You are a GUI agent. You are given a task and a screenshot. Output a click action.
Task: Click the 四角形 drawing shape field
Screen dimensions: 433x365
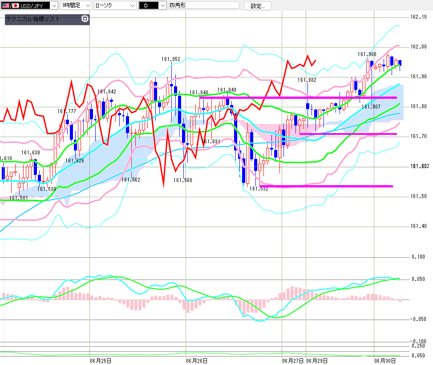(x=204, y=5)
